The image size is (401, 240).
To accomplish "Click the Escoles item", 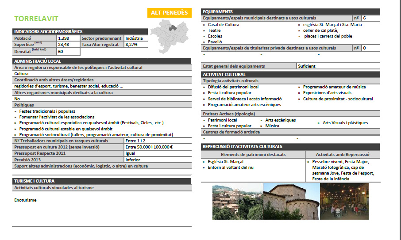I will pyautogui.click(x=215, y=36).
